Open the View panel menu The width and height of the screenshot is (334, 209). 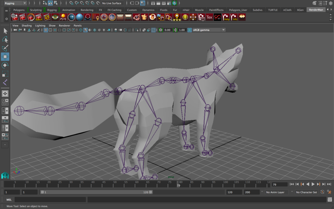15,26
